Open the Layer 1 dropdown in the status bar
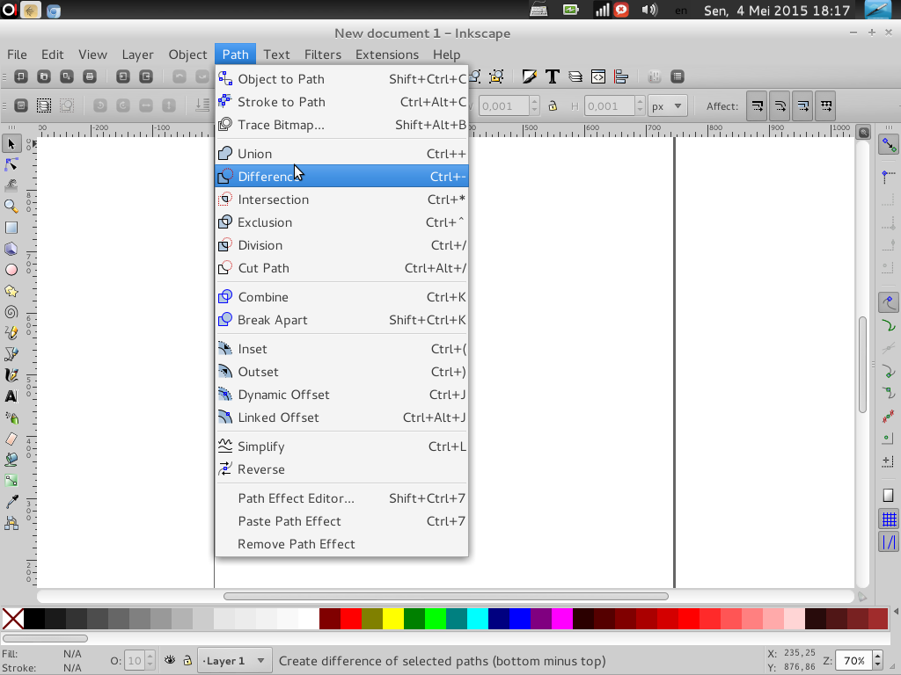 234,661
